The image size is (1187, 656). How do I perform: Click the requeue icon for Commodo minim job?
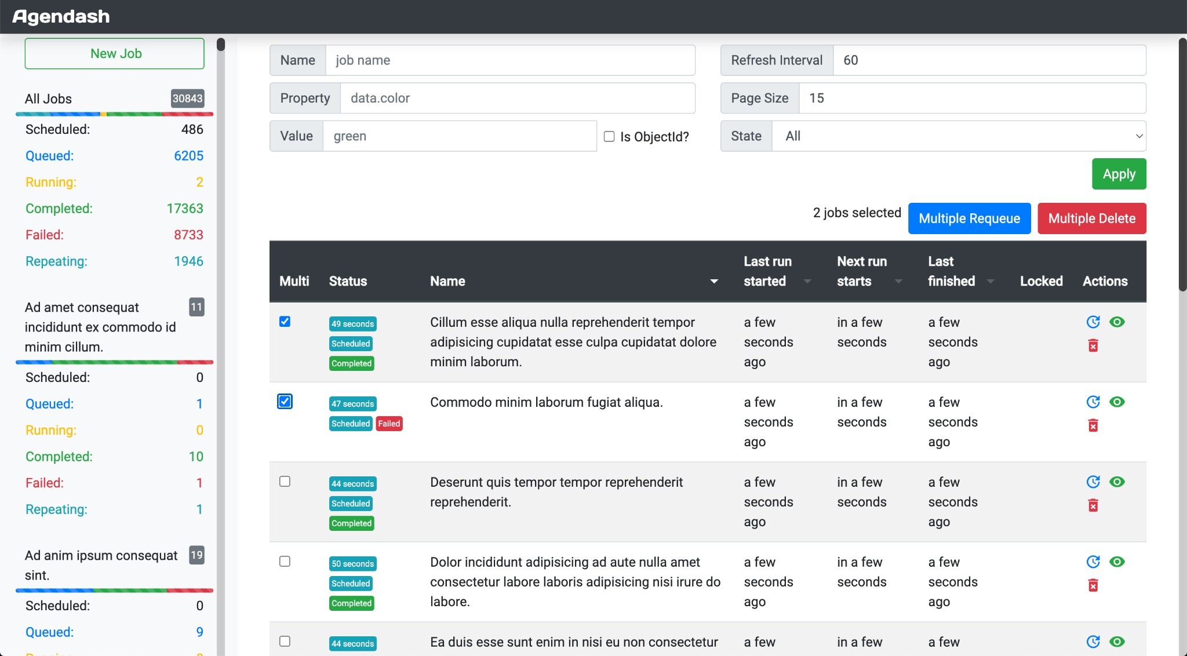pyautogui.click(x=1093, y=402)
